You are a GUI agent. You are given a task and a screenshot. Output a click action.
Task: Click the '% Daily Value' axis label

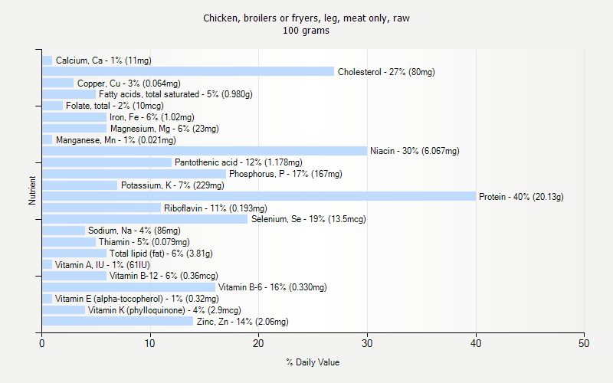(x=313, y=362)
